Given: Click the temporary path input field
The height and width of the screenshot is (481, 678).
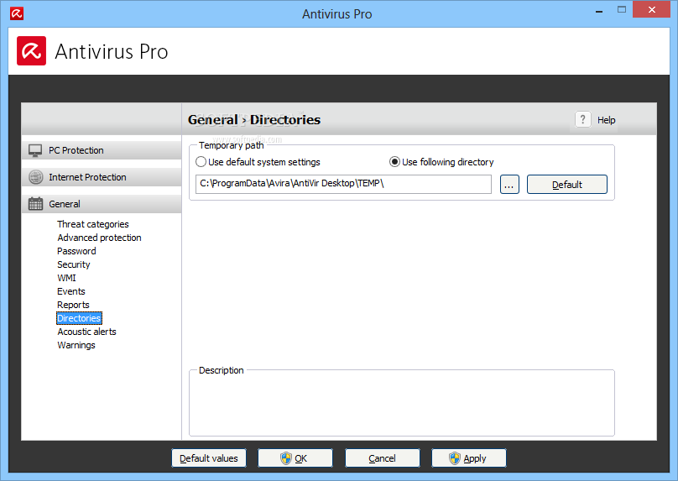Looking at the screenshot, I should [343, 185].
